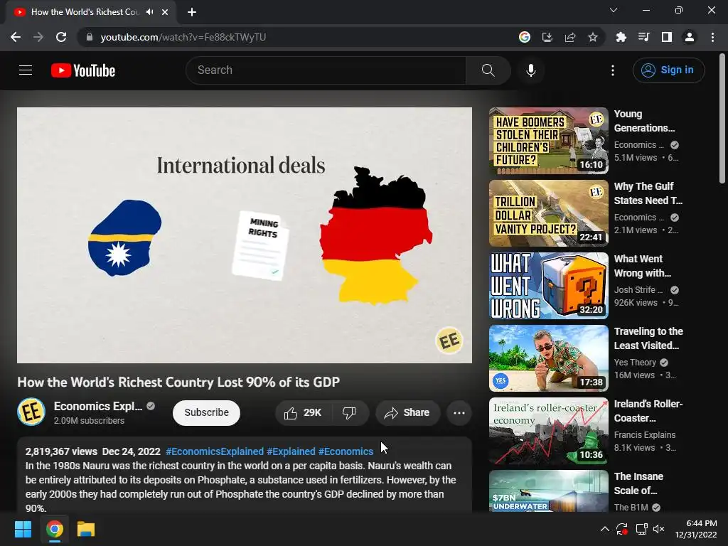Image resolution: width=728 pixels, height=546 pixels.
Task: Open 'Young Generations...' video title
Action: pyautogui.click(x=644, y=121)
